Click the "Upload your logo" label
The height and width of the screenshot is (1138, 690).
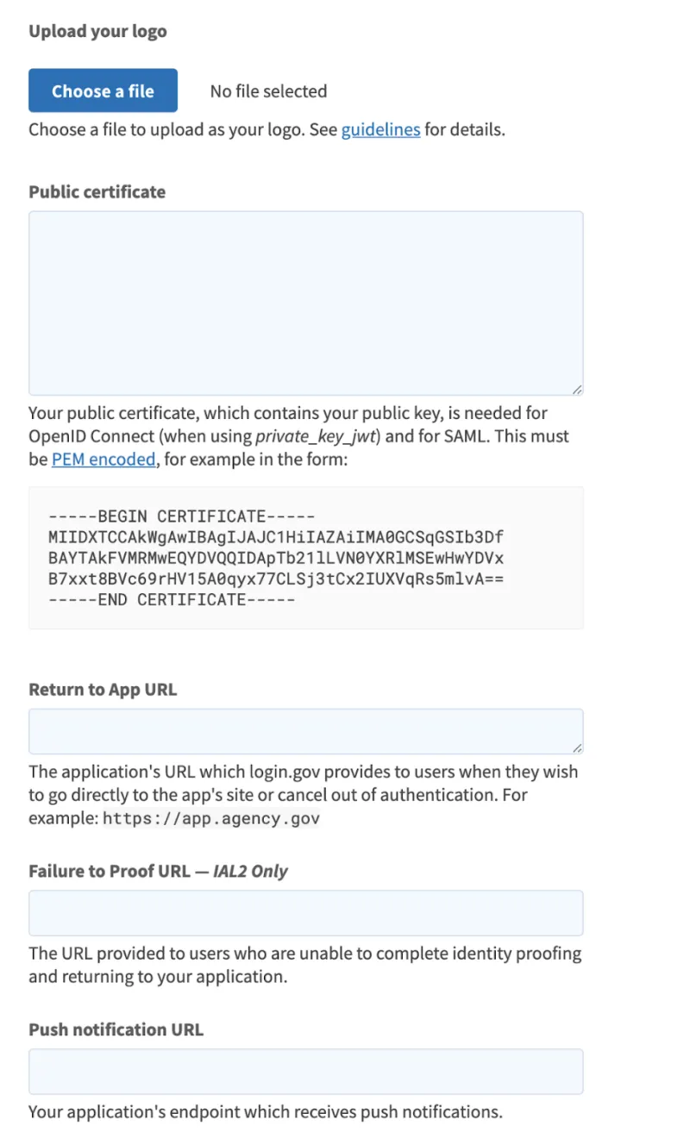(x=97, y=32)
